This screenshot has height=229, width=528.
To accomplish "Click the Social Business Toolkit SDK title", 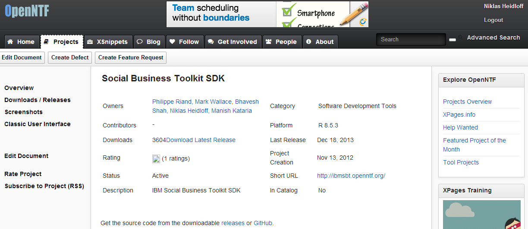I will (163, 78).
